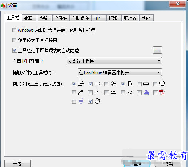The image size is (191, 167).
Task: Check the join images button checkbox
Action: pyautogui.click(x=74, y=101)
